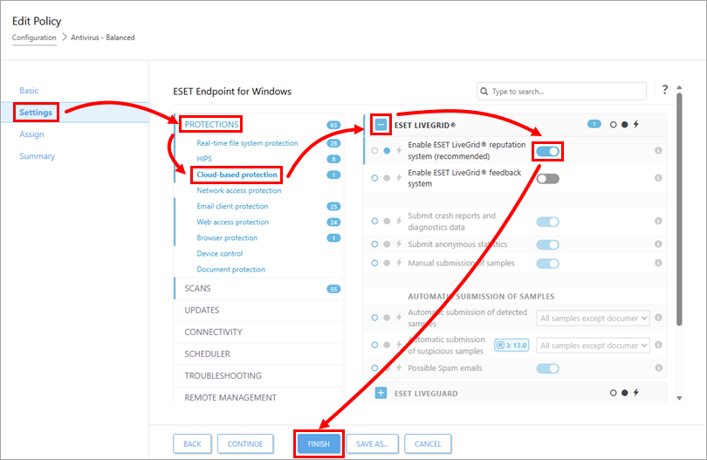The width and height of the screenshot is (707, 460).
Task: Click the force lightning icon for Submit anonymous statistics
Action: [x=399, y=244]
